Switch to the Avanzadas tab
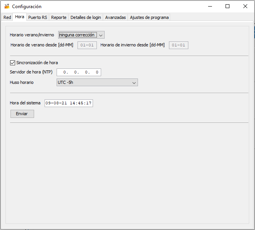This screenshot has height=230, width=255. 115,17
